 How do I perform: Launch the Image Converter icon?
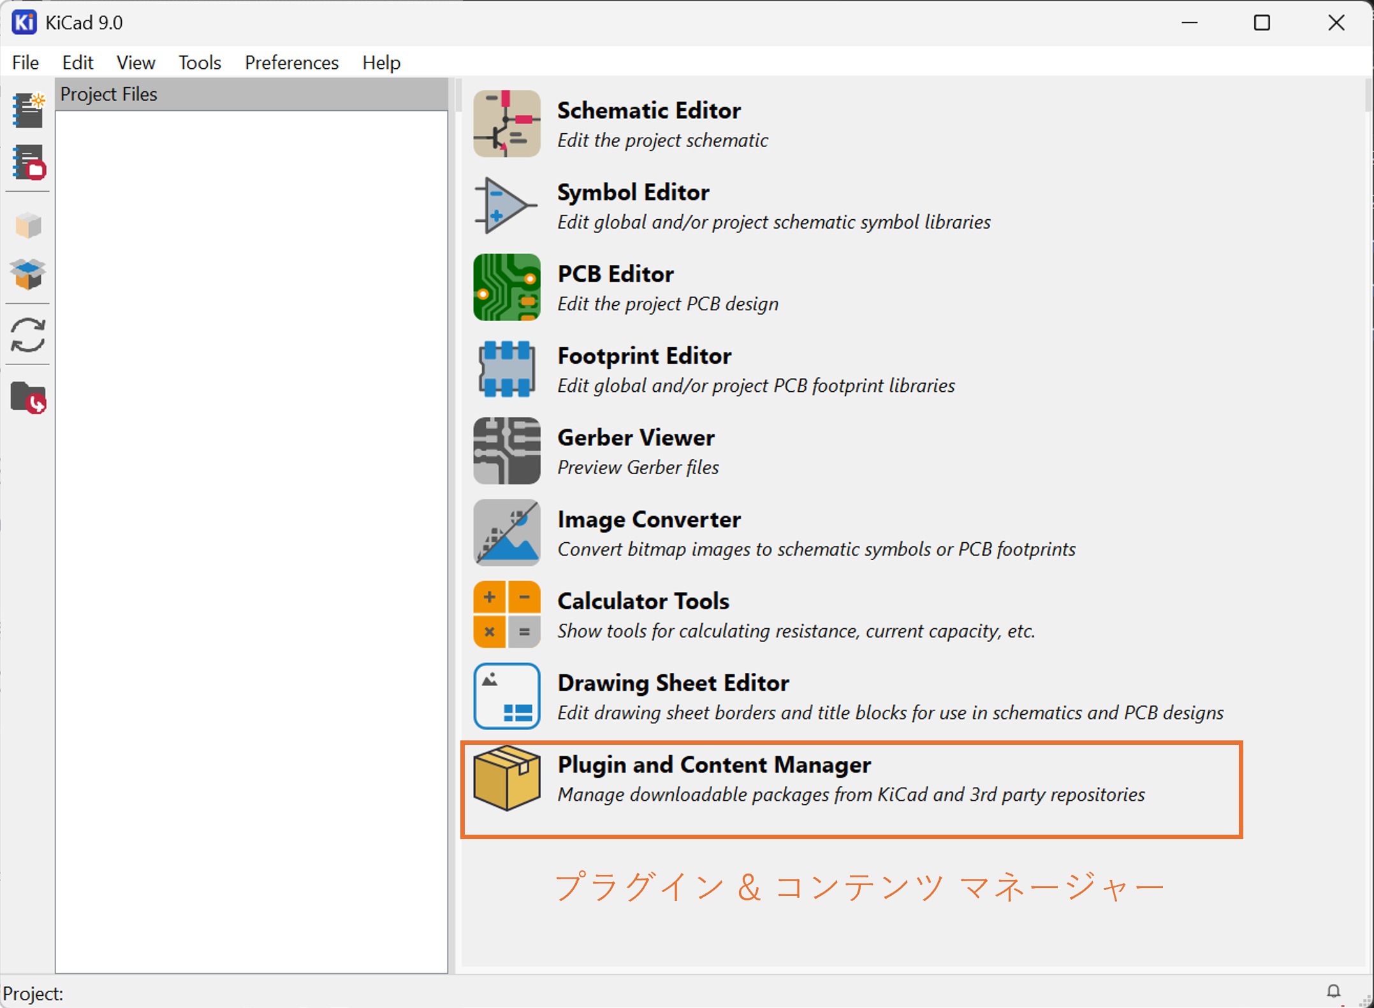click(507, 532)
